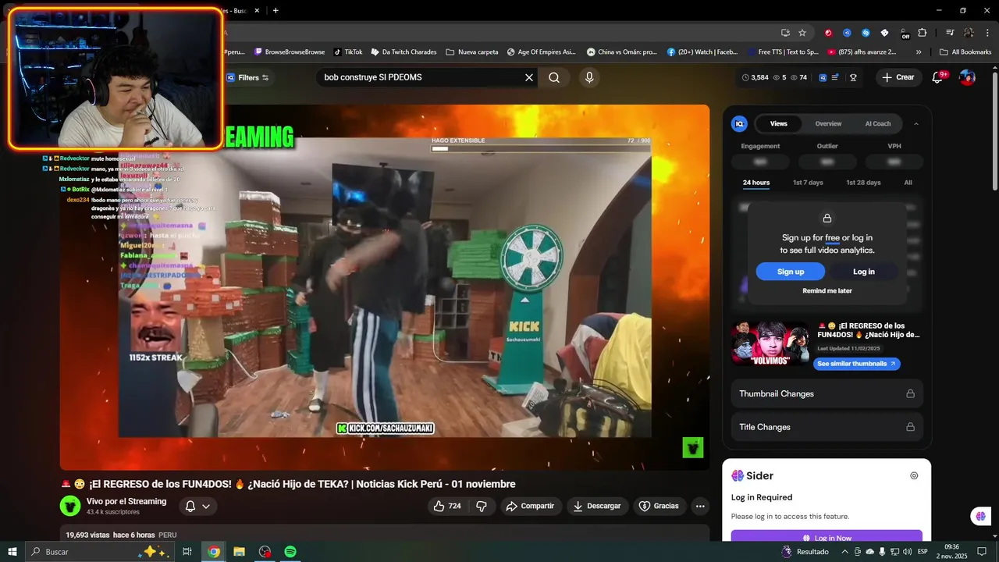Select the 1st 28 days range
This screenshot has height=562, width=999.
pyautogui.click(x=863, y=183)
